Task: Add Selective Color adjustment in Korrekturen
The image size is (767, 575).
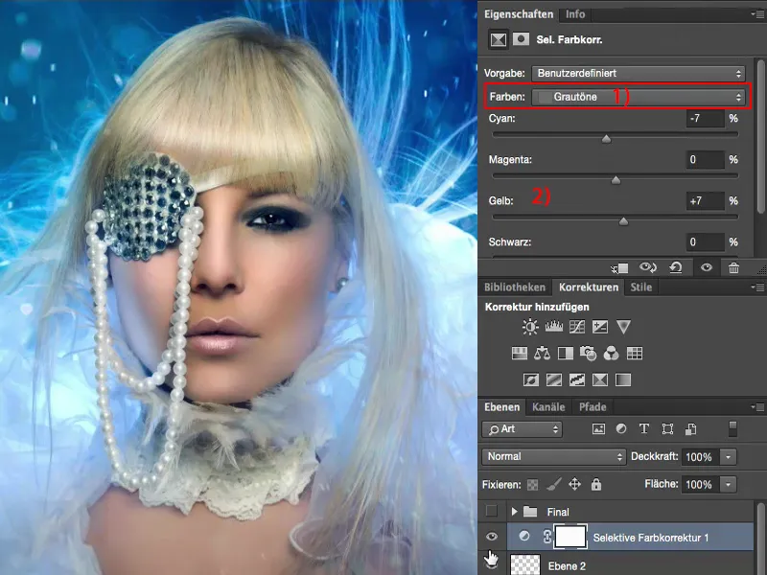Action: [x=600, y=379]
